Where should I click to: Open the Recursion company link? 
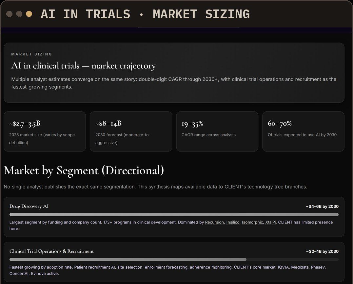pyautogui.click(x=215, y=222)
